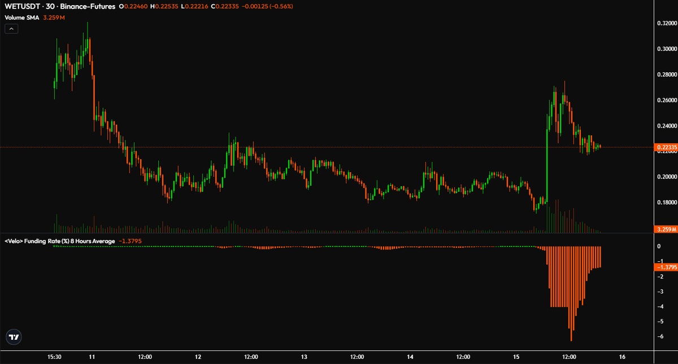
Task: Click the date label 12 on time axis
Action: tap(198, 357)
